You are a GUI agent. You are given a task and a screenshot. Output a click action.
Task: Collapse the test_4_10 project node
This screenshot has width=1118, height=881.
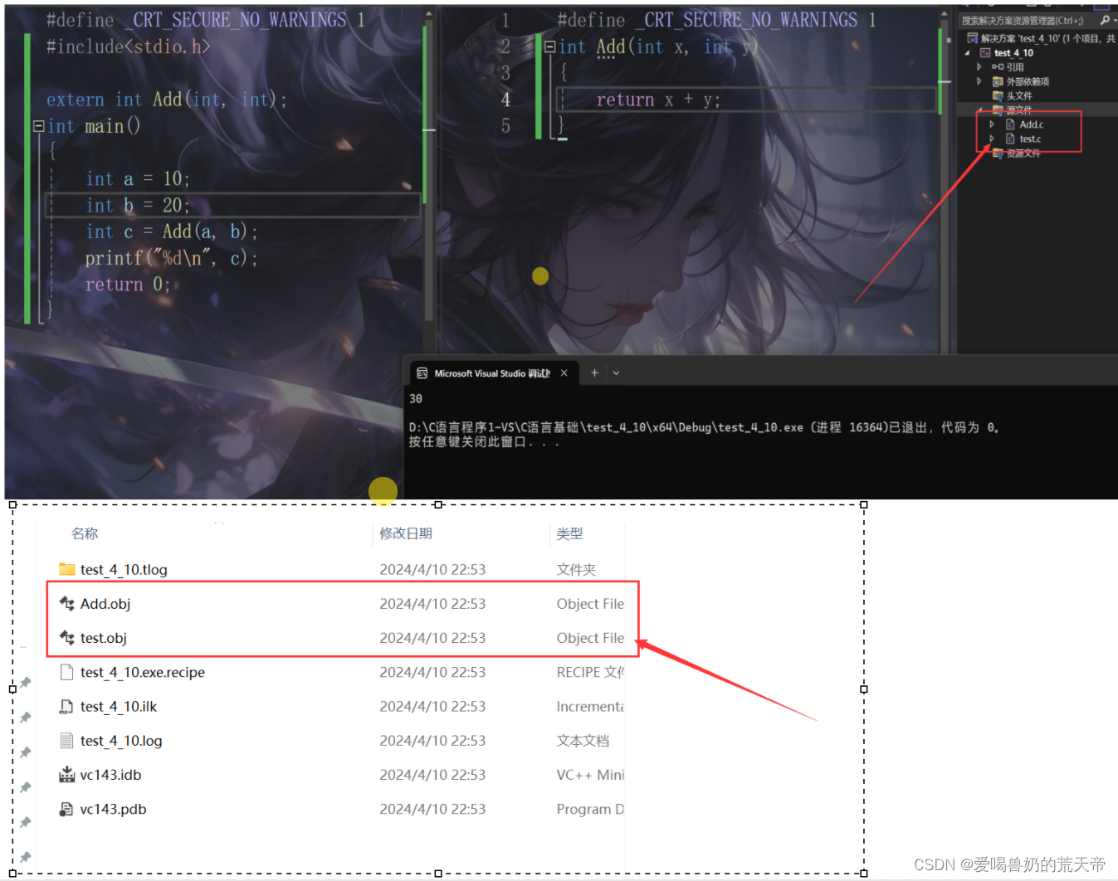[x=969, y=52]
